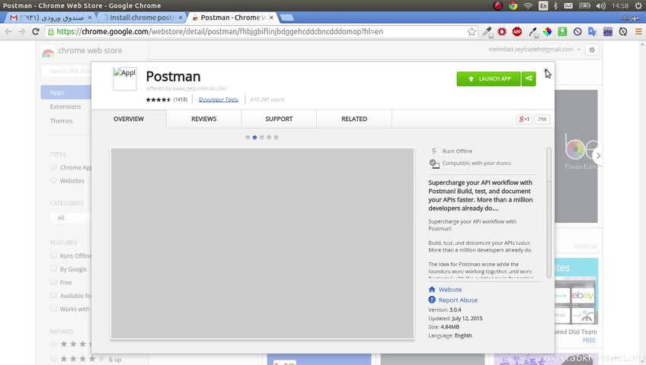Image resolution: width=646 pixels, height=365 pixels.
Task: Open the Developer Tools category link
Action: click(x=219, y=100)
